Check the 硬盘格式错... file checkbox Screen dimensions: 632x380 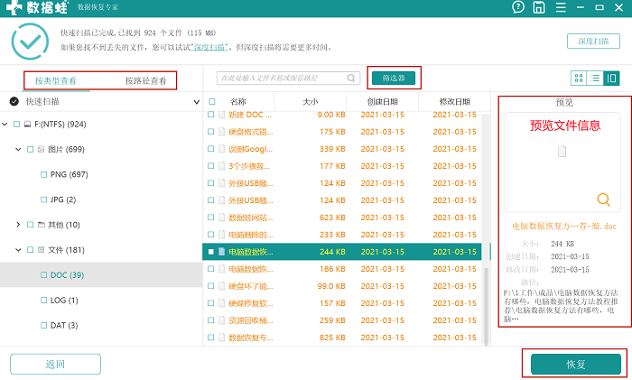pos(210,132)
